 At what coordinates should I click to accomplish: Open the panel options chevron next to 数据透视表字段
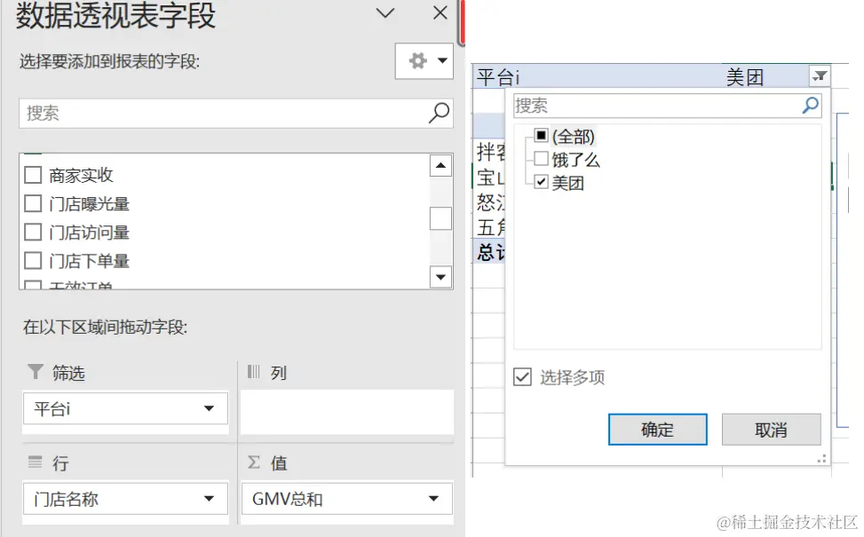(384, 14)
